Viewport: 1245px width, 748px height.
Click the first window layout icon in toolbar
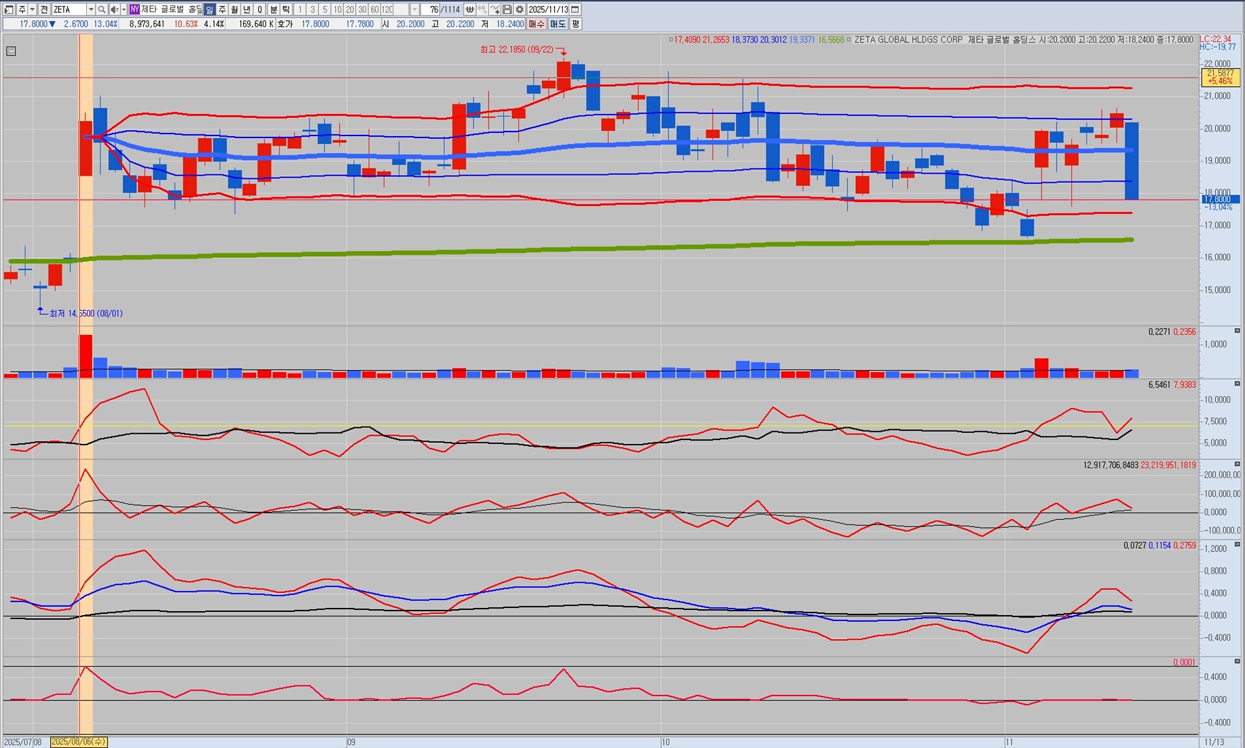tap(8, 9)
